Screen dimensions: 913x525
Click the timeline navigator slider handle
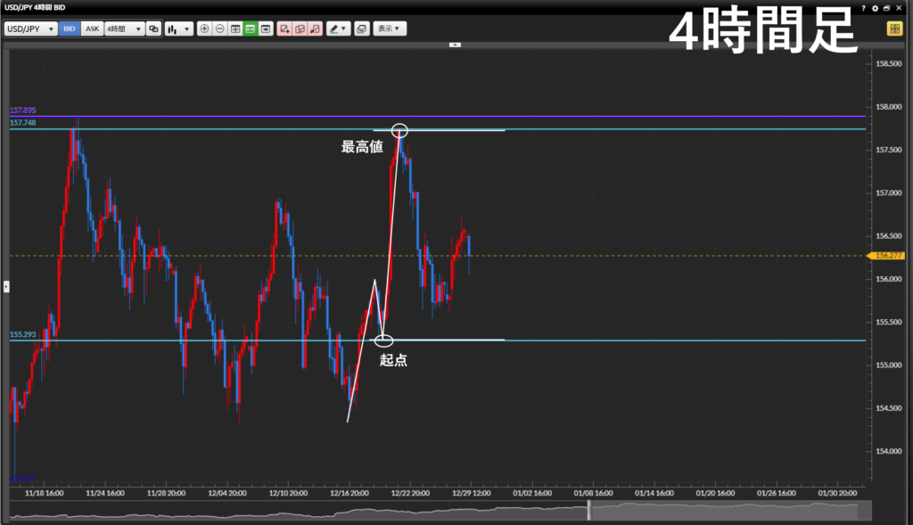pyautogui.click(x=588, y=511)
